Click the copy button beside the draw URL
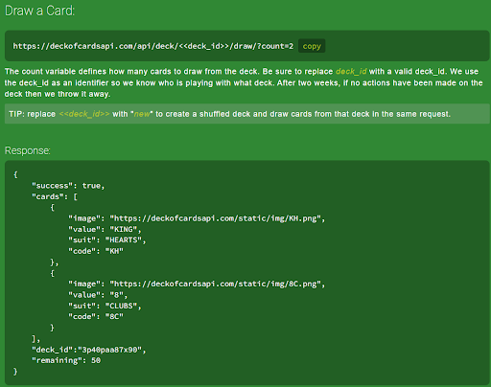 coord(312,46)
